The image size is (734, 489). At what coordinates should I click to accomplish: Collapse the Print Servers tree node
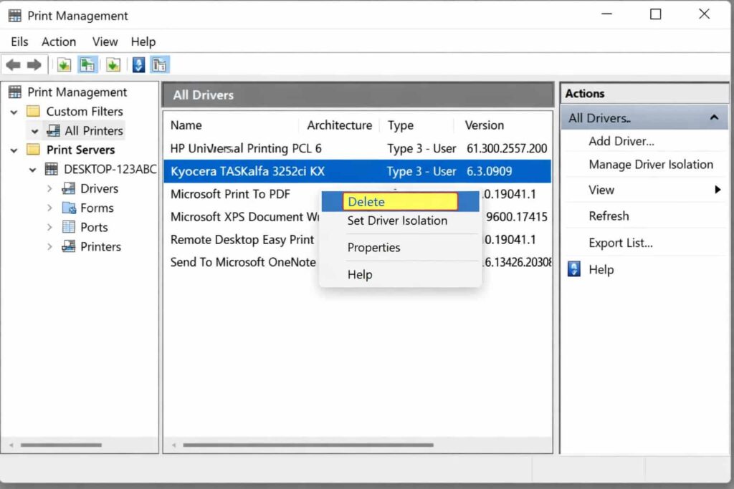pyautogui.click(x=14, y=150)
